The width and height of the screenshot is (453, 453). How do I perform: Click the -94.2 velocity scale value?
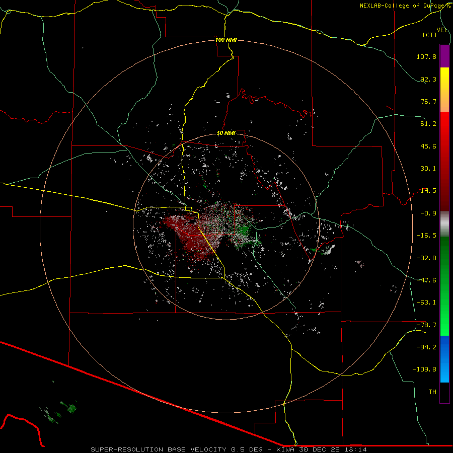426,347
